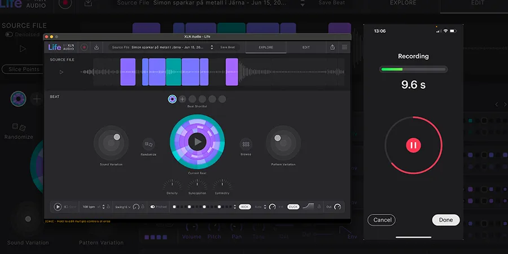
Task: Click the Life by XLN Audio logo
Action: pyautogui.click(x=61, y=47)
